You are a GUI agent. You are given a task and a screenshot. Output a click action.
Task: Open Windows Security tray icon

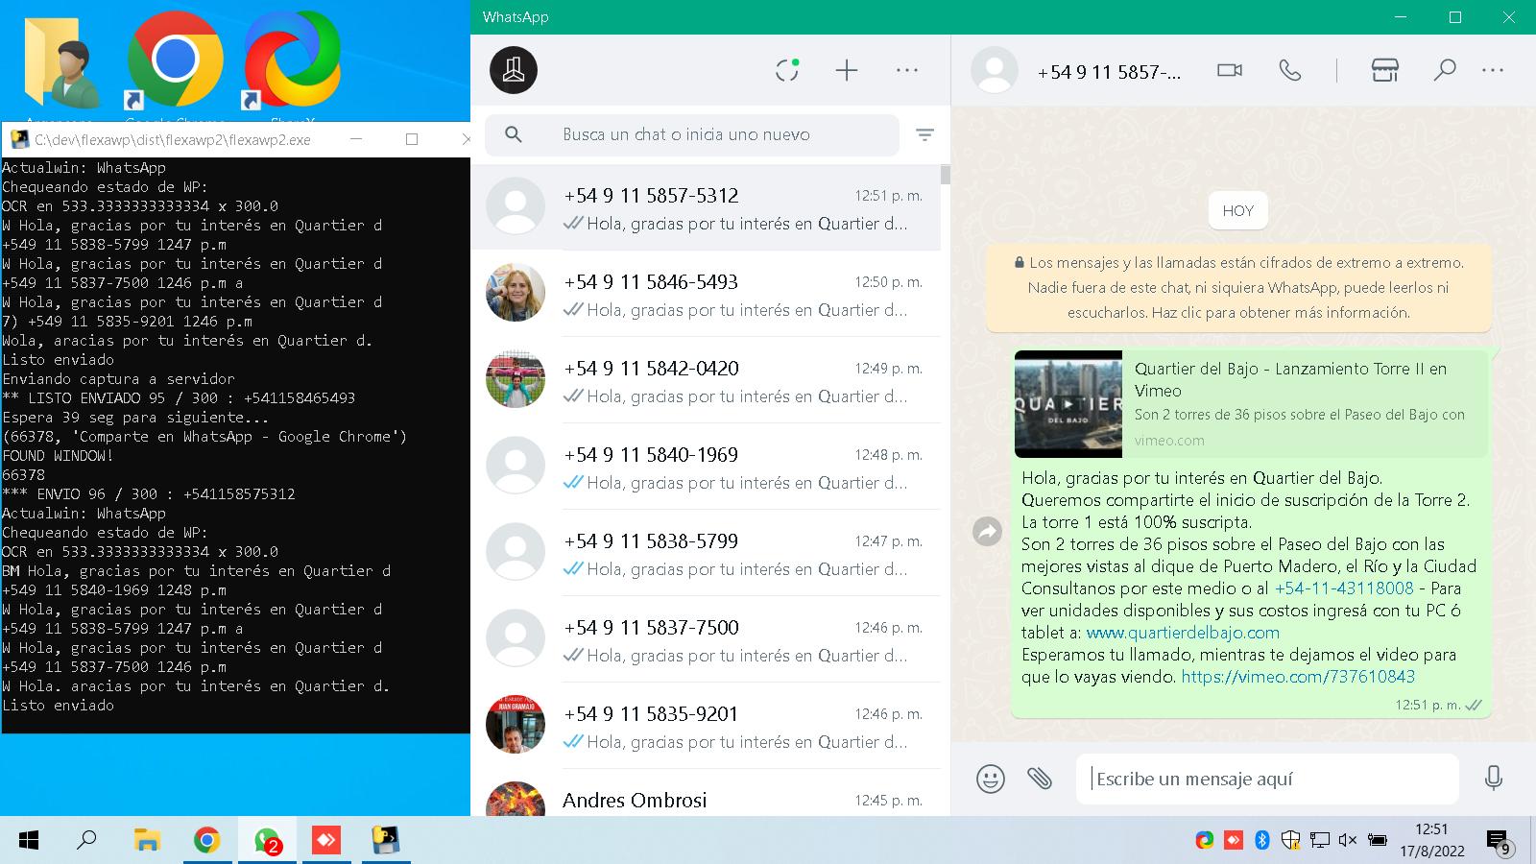tap(1291, 841)
